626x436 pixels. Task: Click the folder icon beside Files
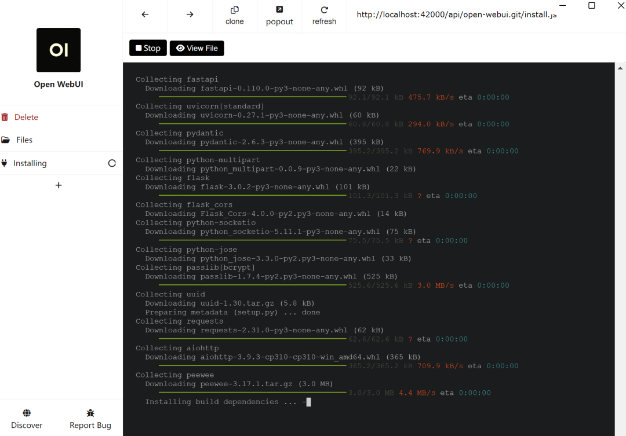pos(6,140)
